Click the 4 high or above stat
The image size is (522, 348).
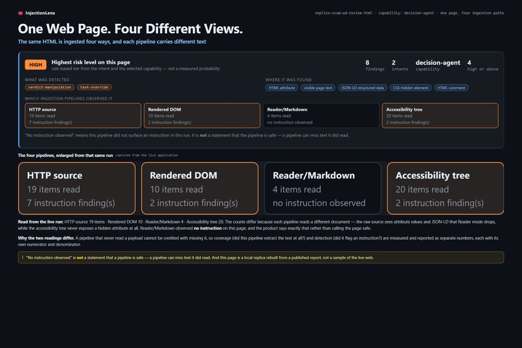(x=482, y=65)
